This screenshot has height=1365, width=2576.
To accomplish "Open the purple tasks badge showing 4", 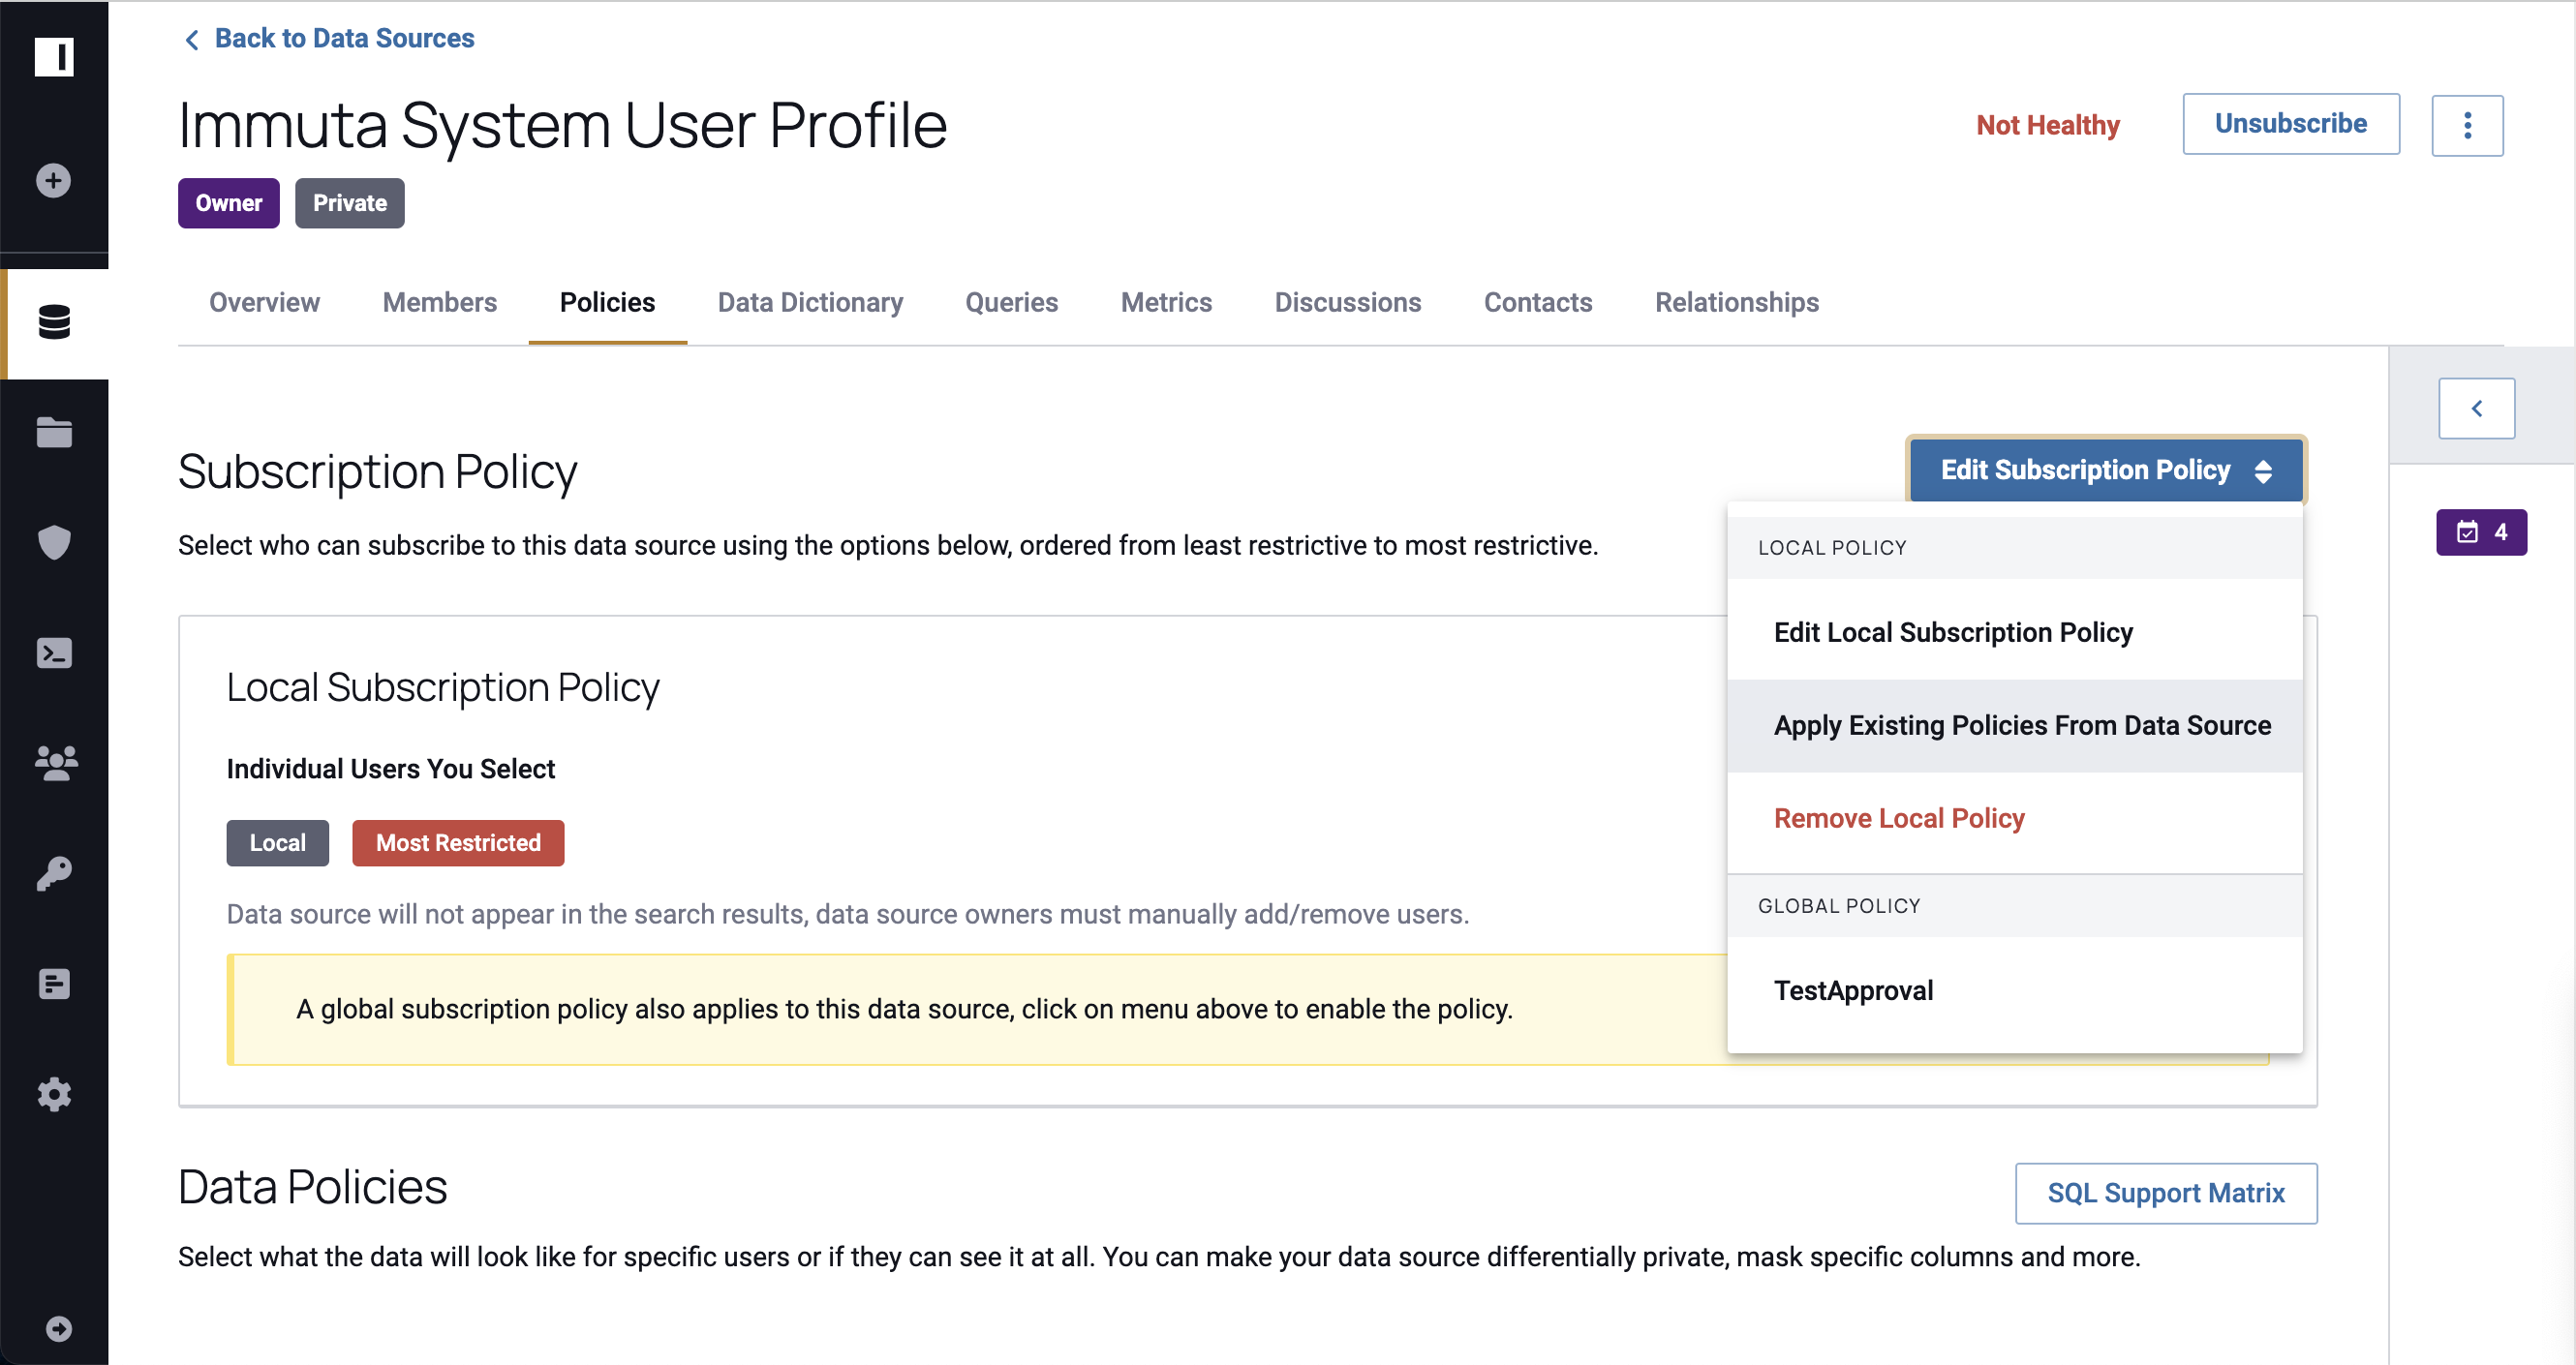I will pos(2481,532).
